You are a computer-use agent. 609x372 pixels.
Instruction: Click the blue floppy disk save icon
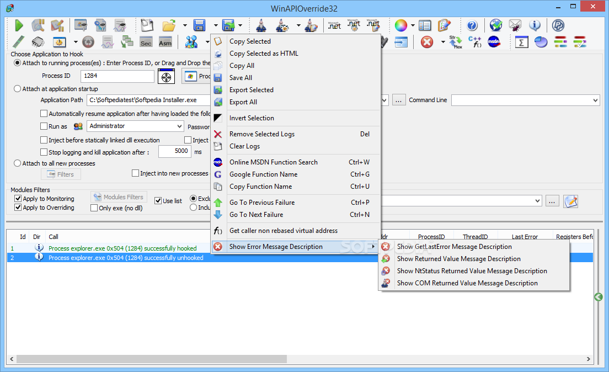(x=200, y=25)
